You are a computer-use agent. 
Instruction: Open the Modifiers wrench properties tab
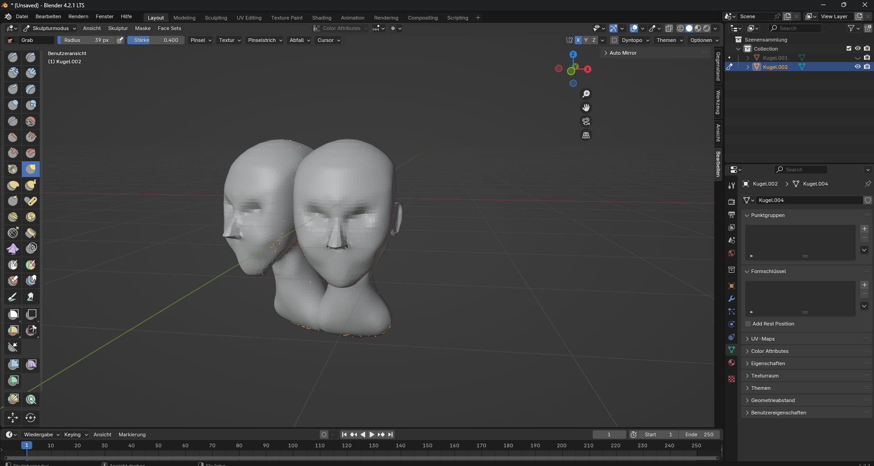click(732, 299)
